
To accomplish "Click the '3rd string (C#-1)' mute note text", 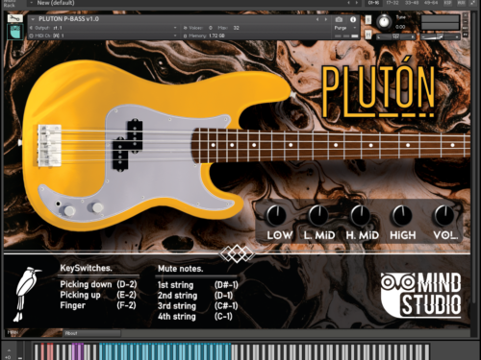I will 198,306.
